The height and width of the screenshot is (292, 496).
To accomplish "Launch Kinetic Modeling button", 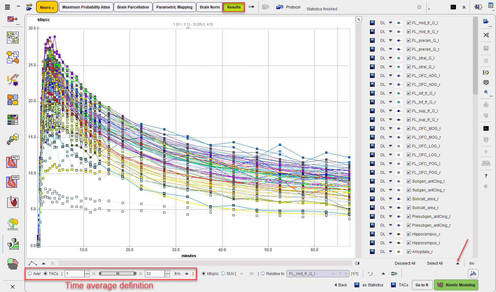I will tap(456, 285).
